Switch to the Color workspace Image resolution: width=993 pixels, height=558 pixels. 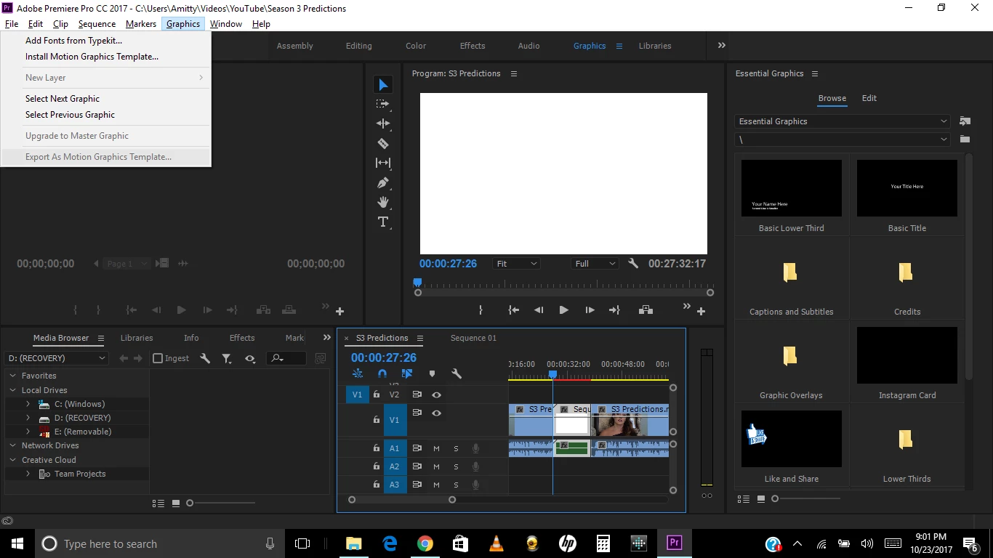pos(416,46)
